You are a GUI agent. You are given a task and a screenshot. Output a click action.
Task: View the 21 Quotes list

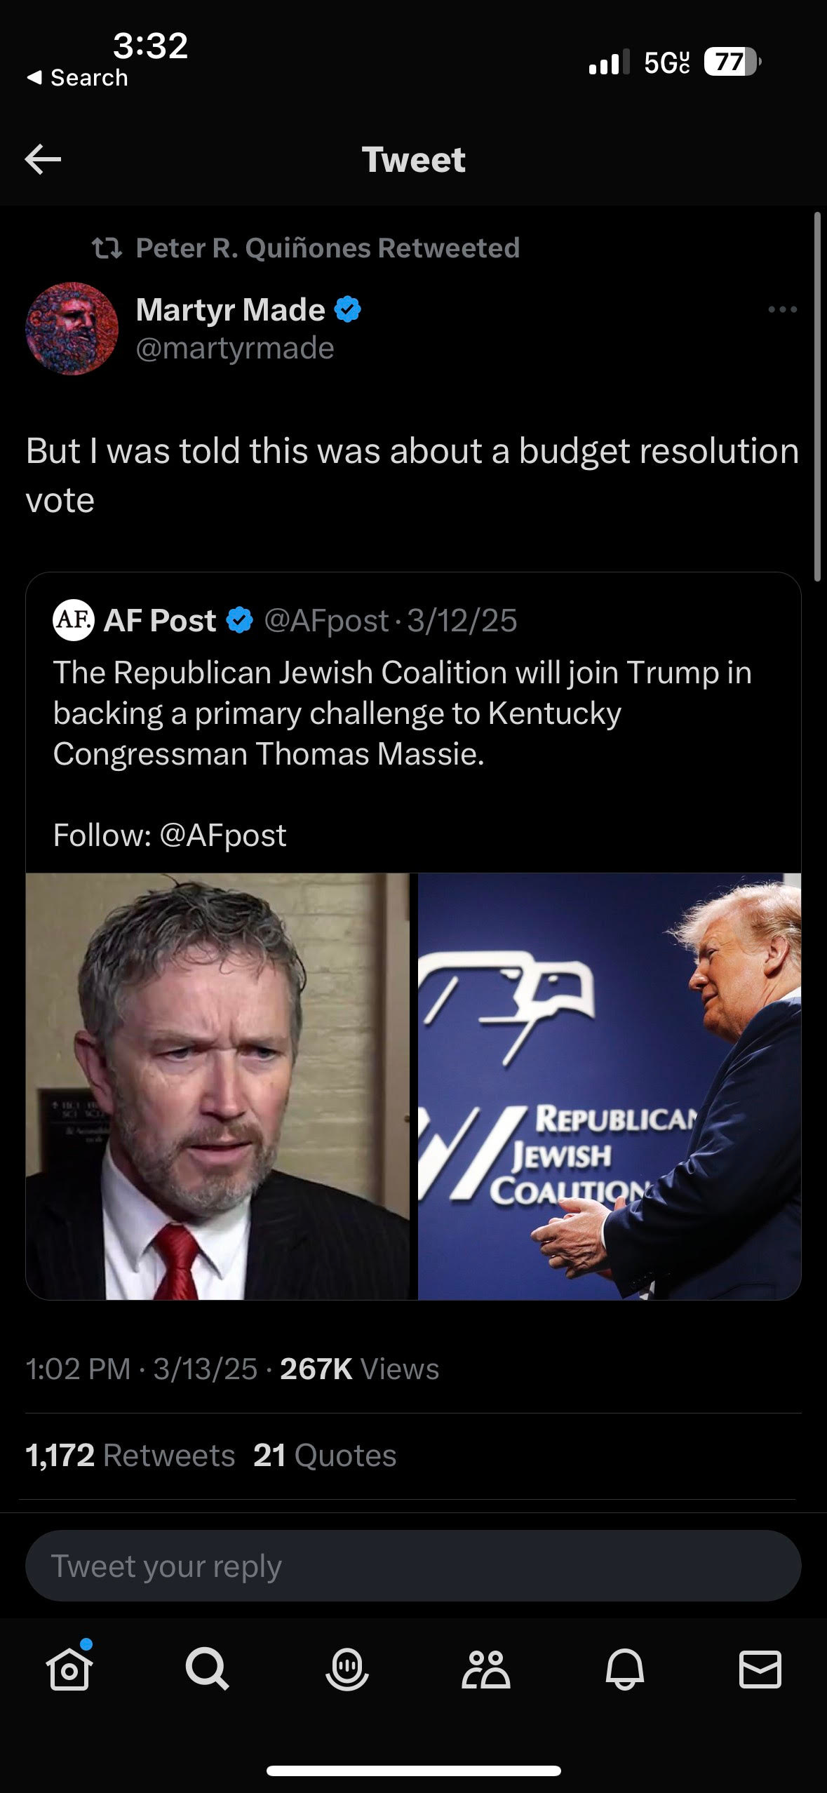click(x=325, y=1456)
